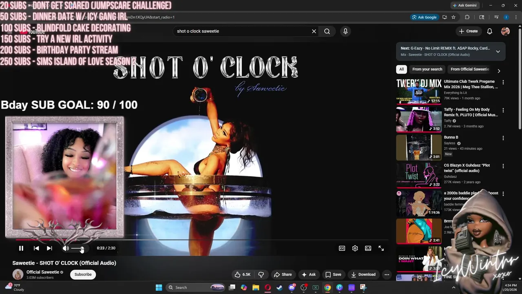522x294 pixels.
Task: Open CG Blazyn Plot twist video
Action: click(x=419, y=175)
